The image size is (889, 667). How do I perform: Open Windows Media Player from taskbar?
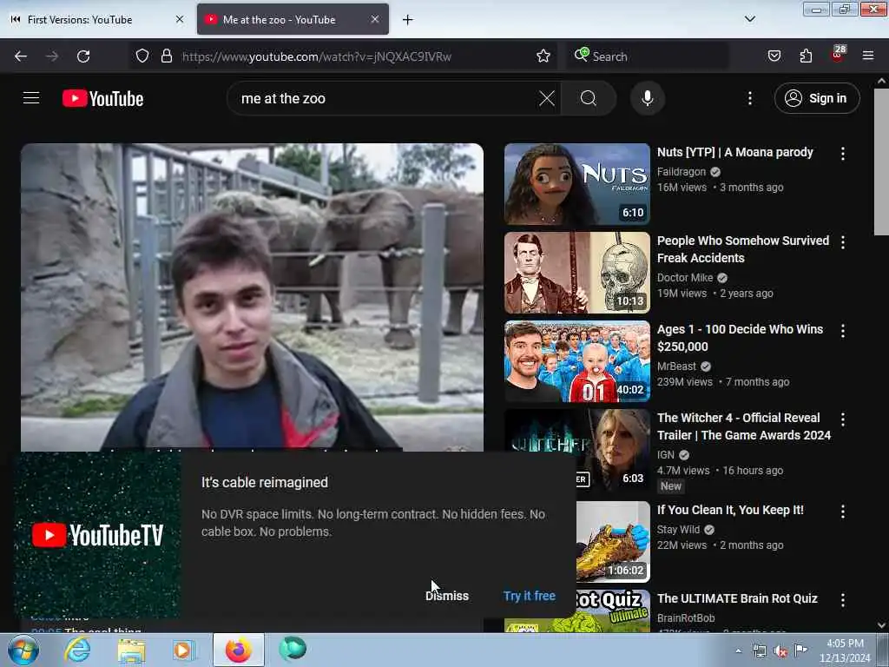[184, 650]
